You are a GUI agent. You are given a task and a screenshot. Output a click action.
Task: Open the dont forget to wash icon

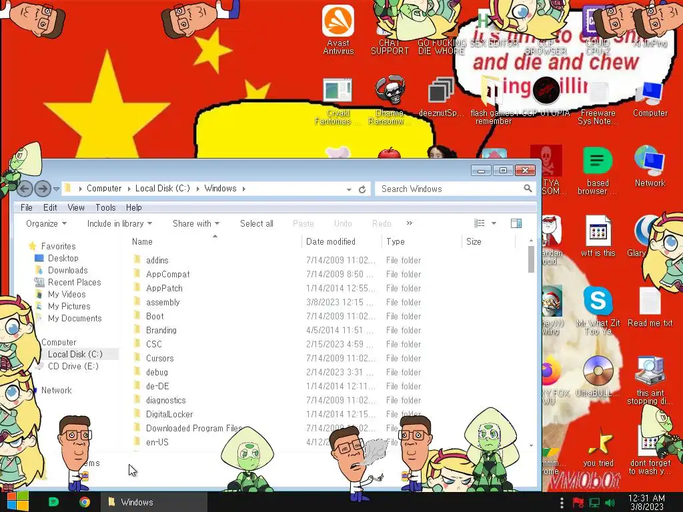click(650, 450)
